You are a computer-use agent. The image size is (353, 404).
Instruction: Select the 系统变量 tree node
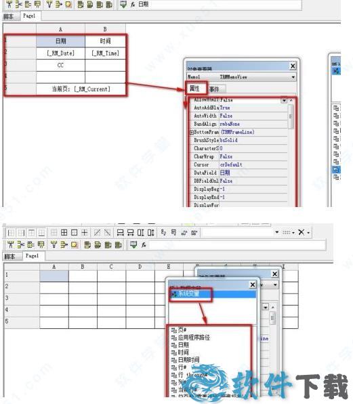click(x=189, y=294)
